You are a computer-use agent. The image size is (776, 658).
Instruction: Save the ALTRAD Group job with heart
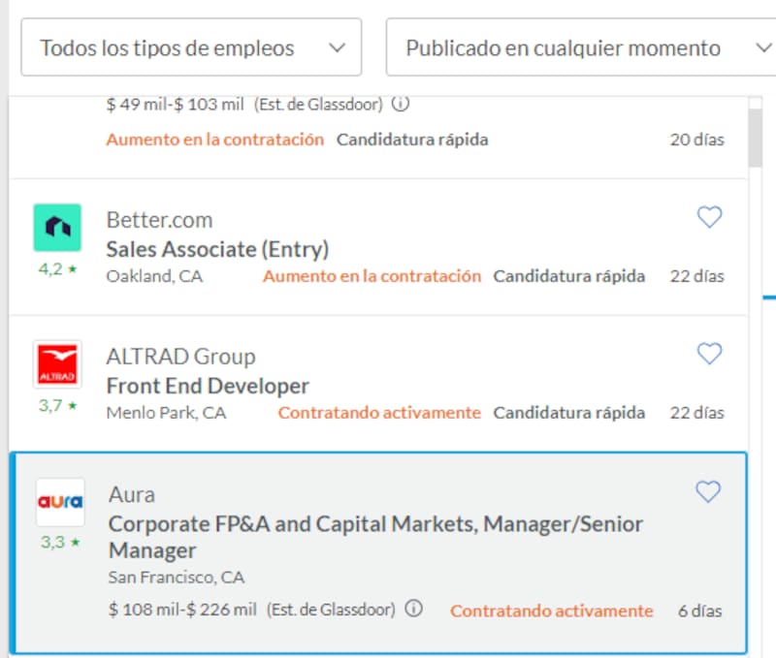point(710,354)
